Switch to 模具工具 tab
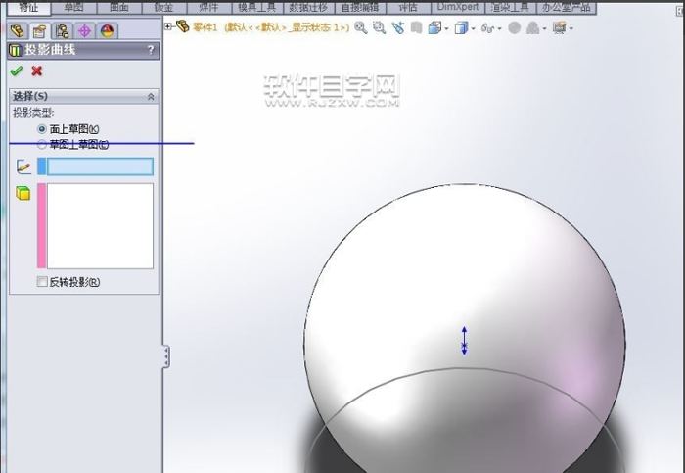The image size is (685, 473). [x=256, y=8]
